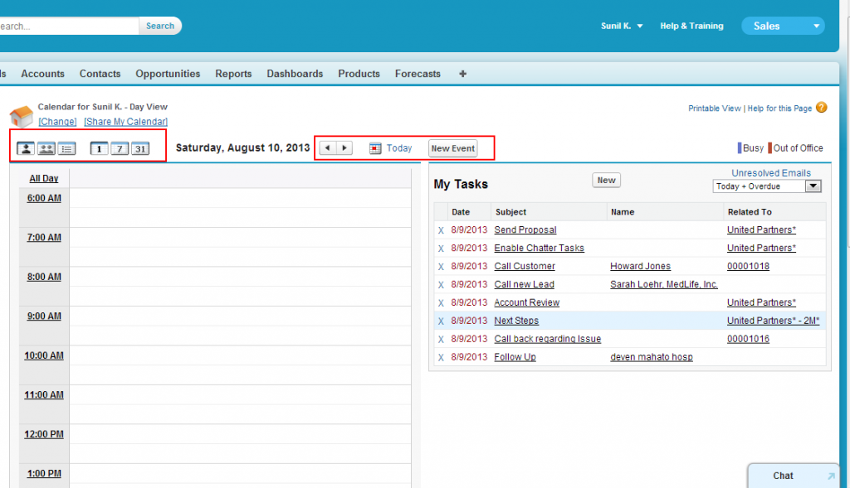Select the multi-user calendar view icon
Viewport: 850px width, 488px height.
(46, 148)
